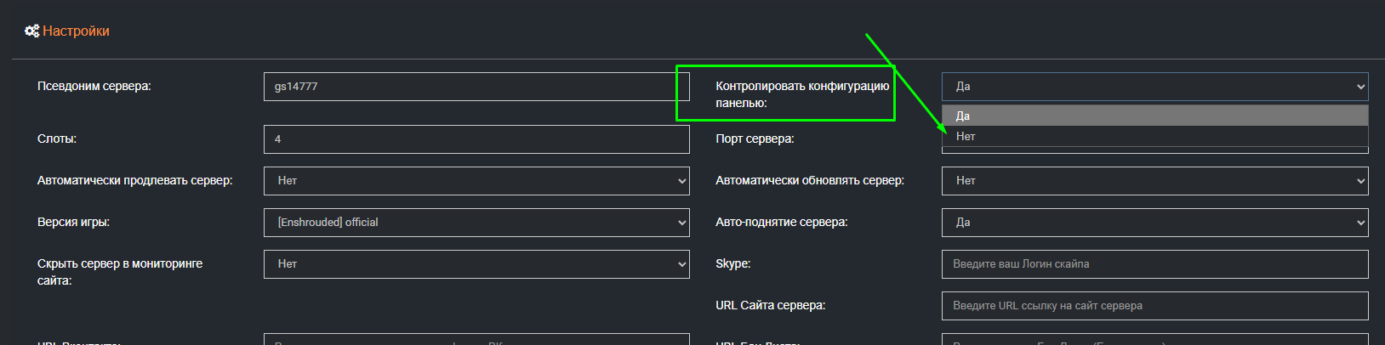Click the Слоты input showing 4
This screenshot has width=1385, height=345.
(x=476, y=139)
